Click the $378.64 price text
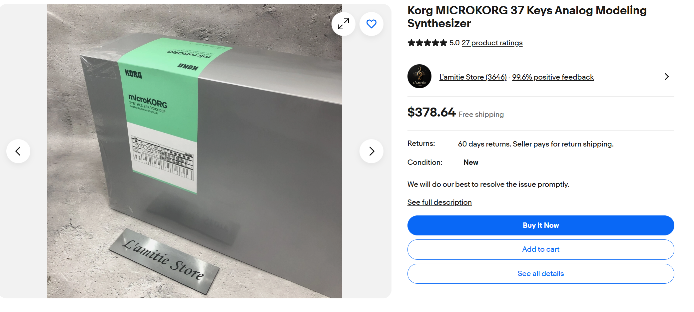The height and width of the screenshot is (312, 694). 431,112
